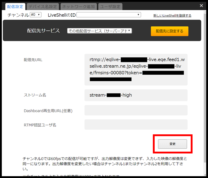Select the 配信設定 tab icon area

tap(15, 6)
